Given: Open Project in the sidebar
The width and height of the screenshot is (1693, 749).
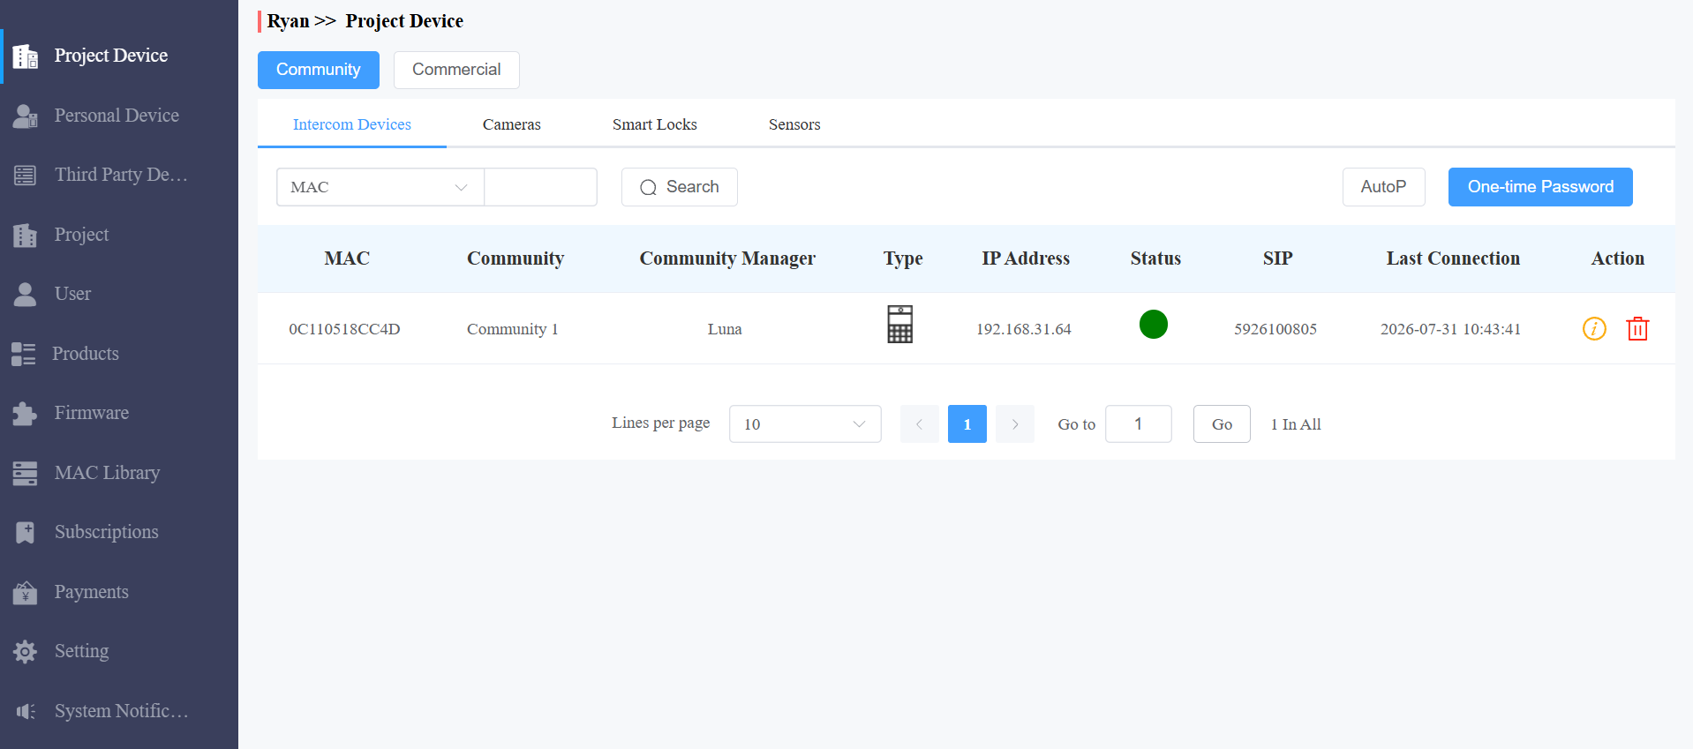Looking at the screenshot, I should [119, 235].
